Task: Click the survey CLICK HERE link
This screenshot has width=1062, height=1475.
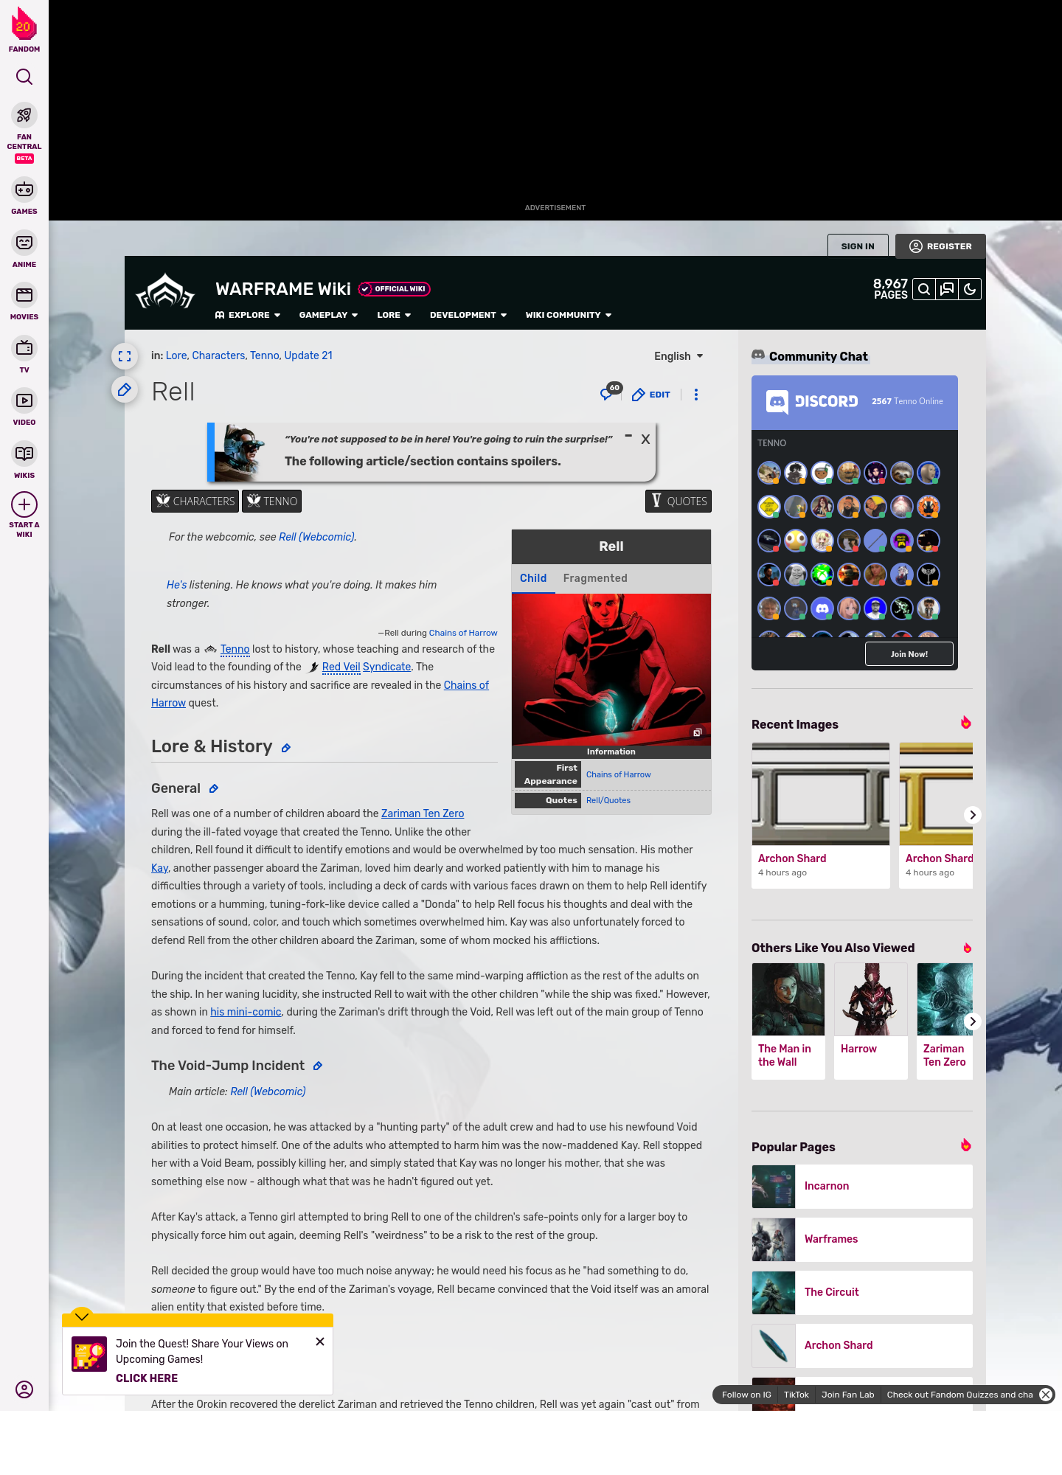Action: click(147, 1378)
